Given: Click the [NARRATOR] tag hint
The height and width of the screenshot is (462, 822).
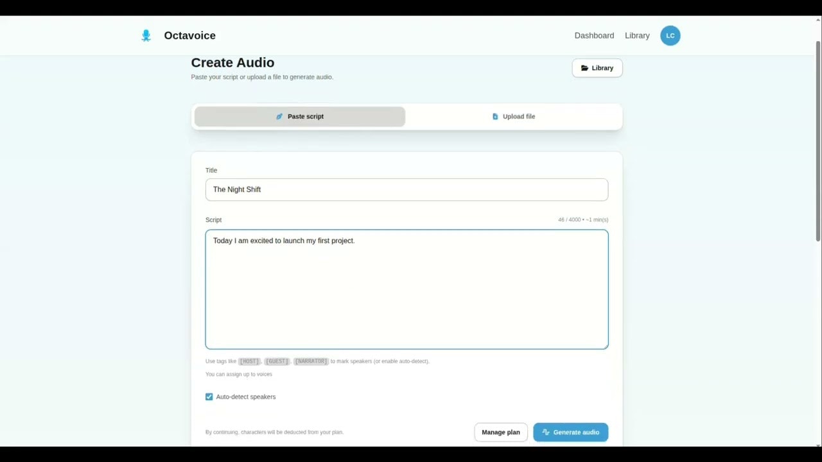Looking at the screenshot, I should [x=311, y=361].
